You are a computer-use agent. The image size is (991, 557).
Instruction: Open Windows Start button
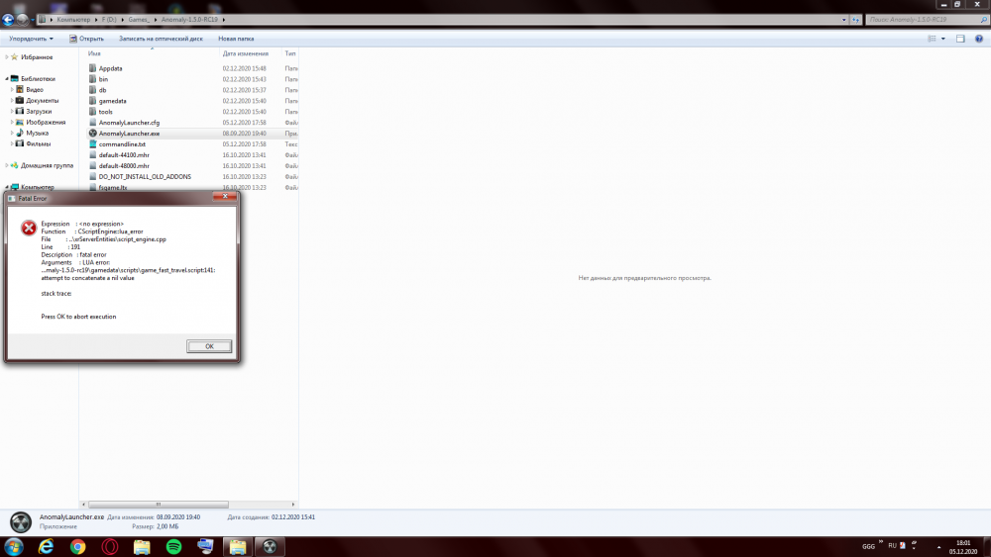click(13, 547)
